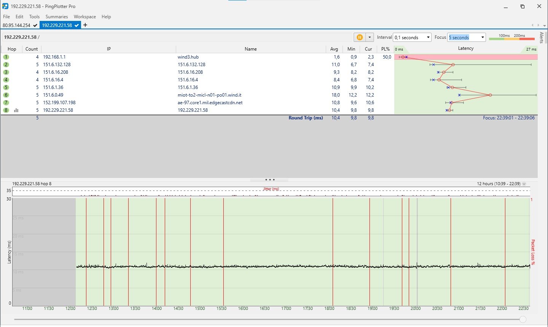Image resolution: width=548 pixels, height=327 pixels.
Task: Sort the table by PL% column header
Action: [385, 49]
